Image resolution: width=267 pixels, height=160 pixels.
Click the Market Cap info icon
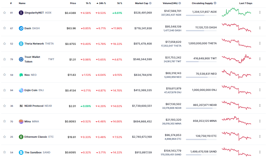coord(151,3)
